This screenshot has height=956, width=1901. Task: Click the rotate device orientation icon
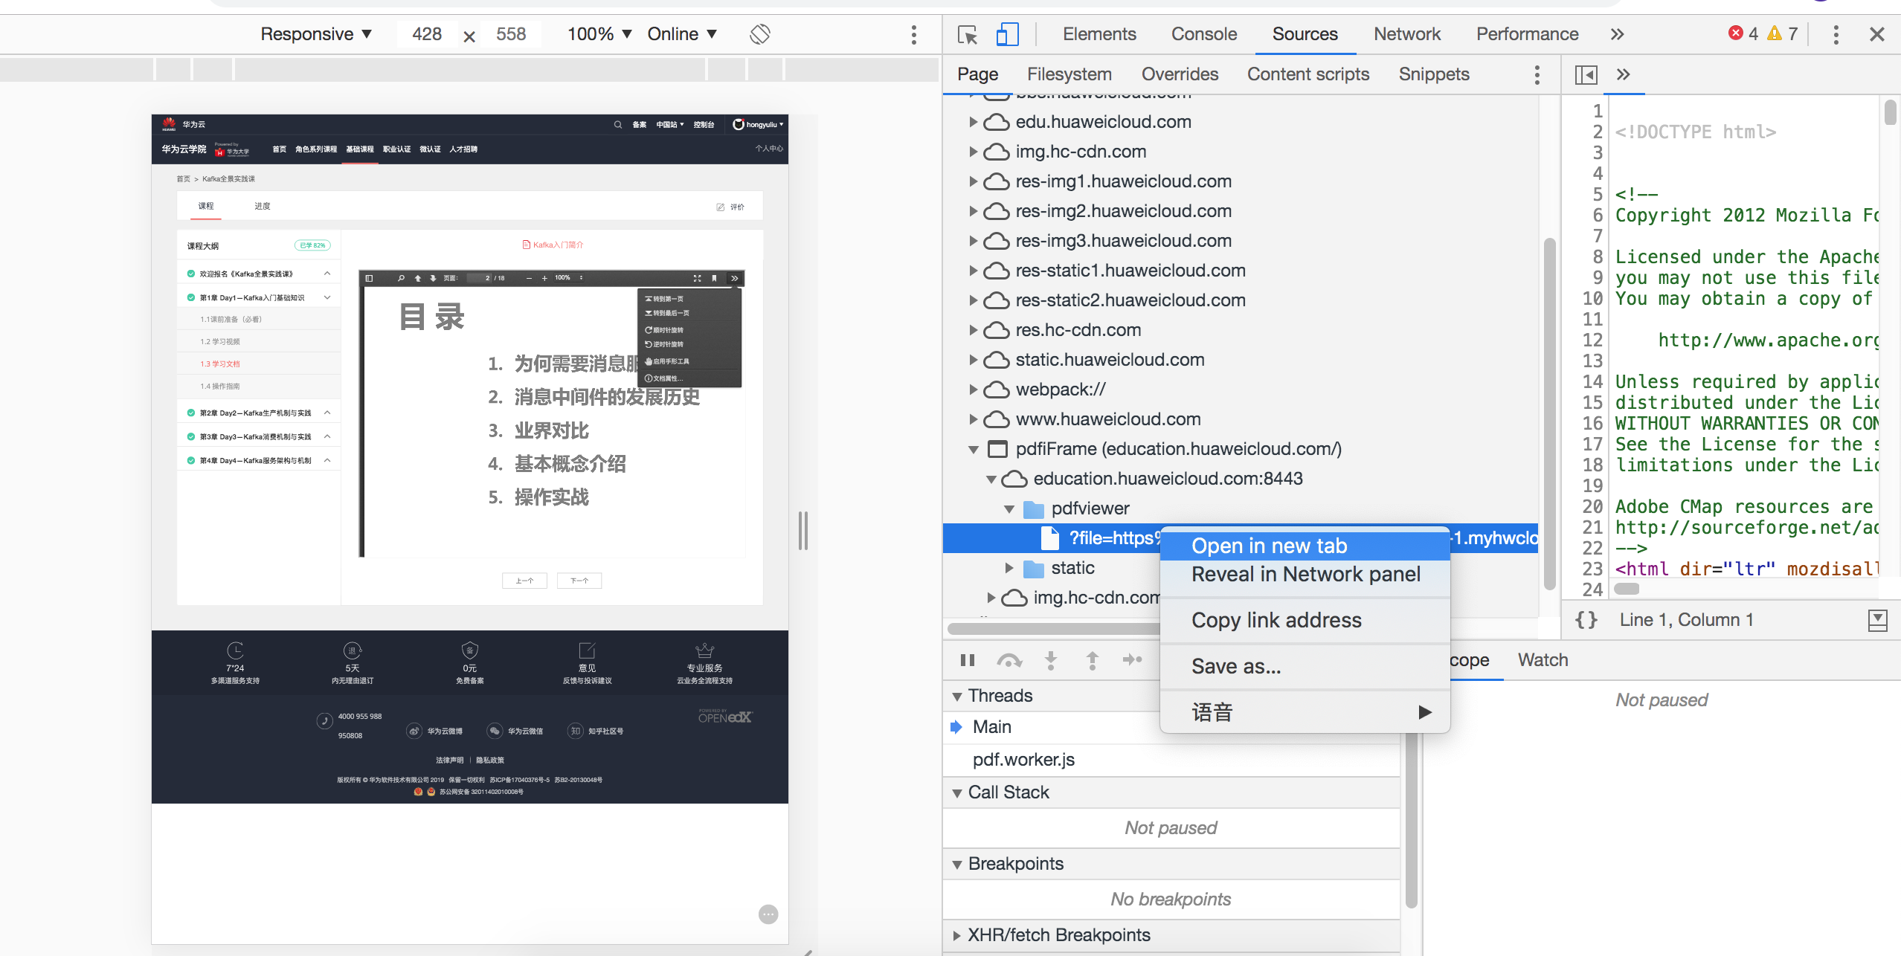(x=759, y=34)
